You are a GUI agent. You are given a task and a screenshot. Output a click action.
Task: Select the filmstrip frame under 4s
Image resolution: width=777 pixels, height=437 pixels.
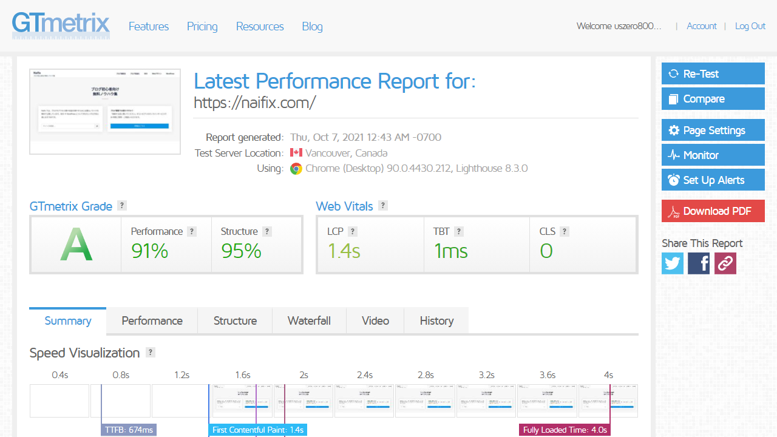608,401
